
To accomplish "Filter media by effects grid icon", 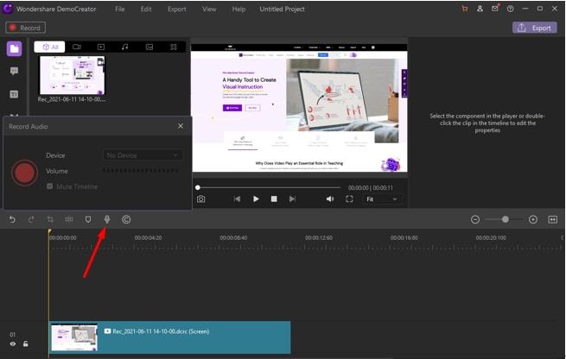I will click(174, 47).
